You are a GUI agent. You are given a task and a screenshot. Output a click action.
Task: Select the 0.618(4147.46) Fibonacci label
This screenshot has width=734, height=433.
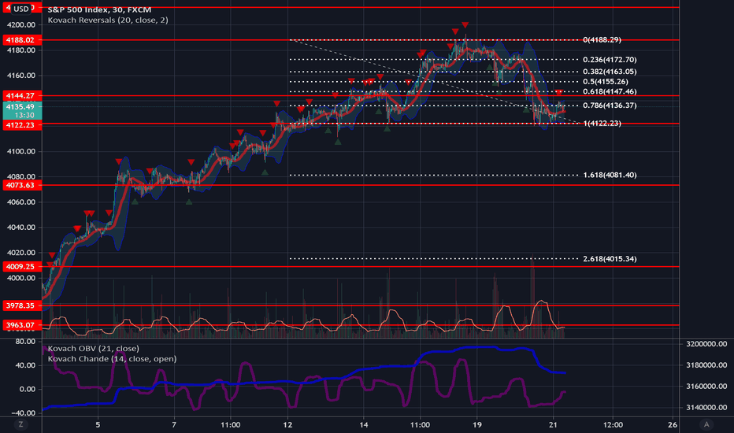[610, 91]
